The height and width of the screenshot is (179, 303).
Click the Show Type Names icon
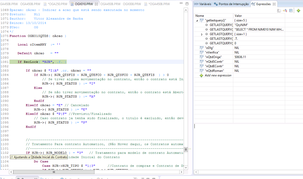279,11
